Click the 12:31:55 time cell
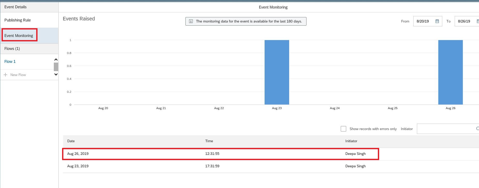479x188 pixels. click(x=212, y=154)
